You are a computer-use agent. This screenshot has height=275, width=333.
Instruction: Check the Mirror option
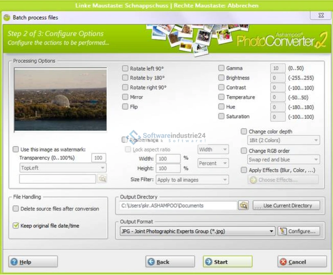click(126, 97)
